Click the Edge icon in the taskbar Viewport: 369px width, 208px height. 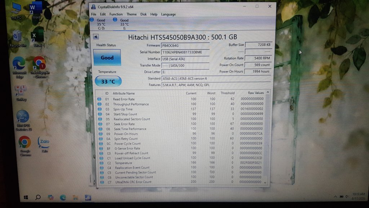(63, 198)
